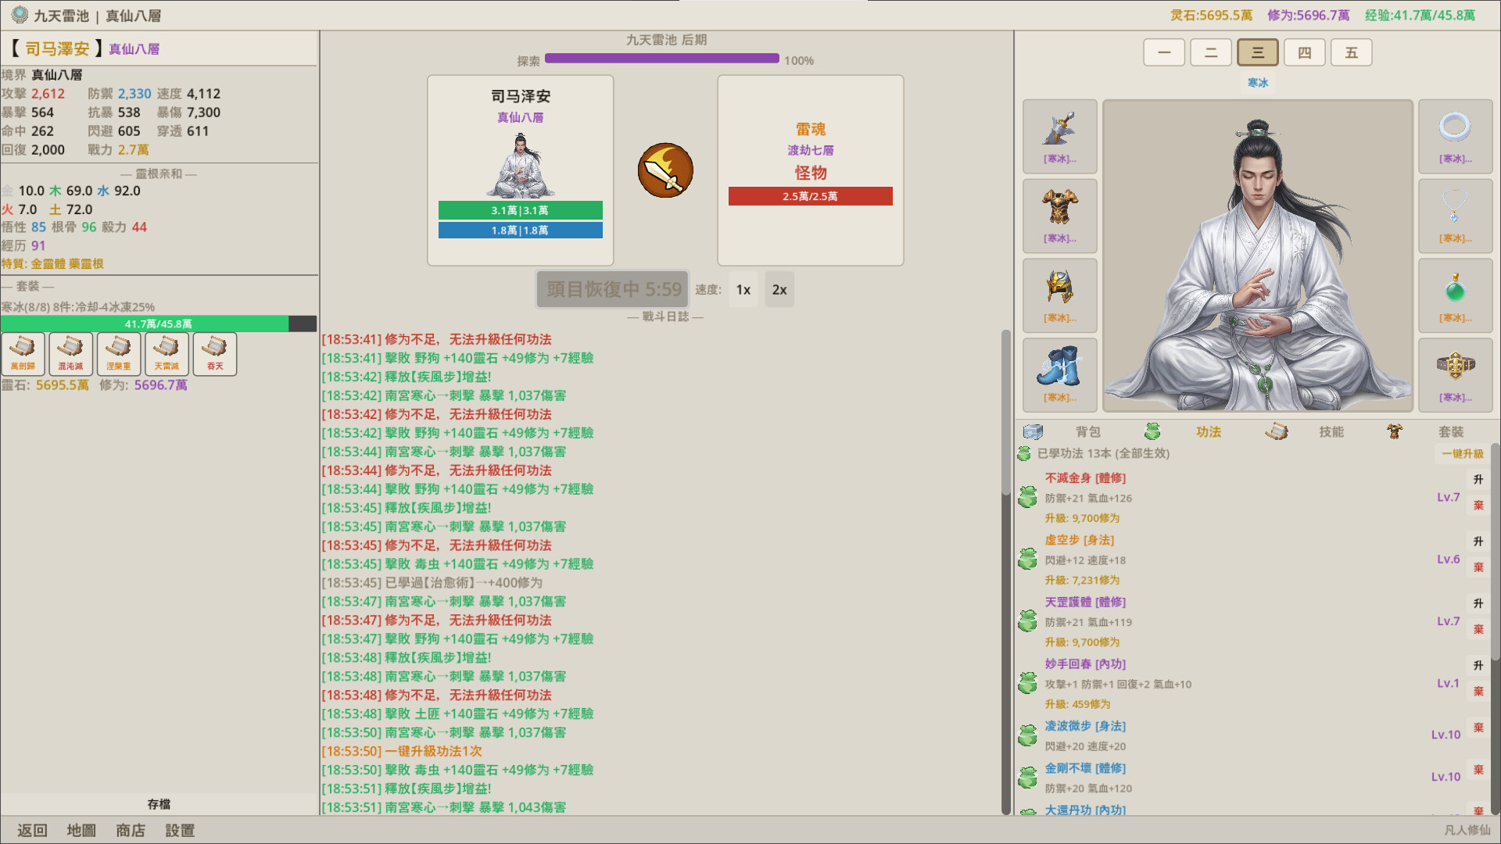Screen dimensions: 1501x844
Task: Switch to the 套裝 set tab
Action: point(1451,431)
